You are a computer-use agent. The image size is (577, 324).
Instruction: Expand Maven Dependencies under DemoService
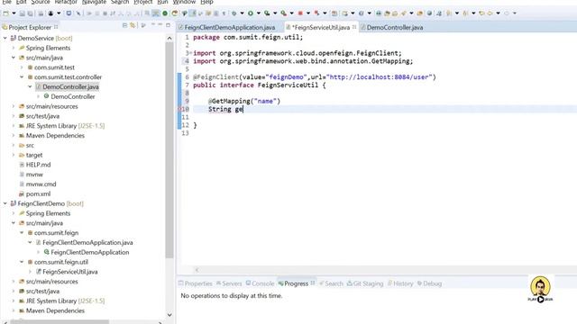click(14, 135)
